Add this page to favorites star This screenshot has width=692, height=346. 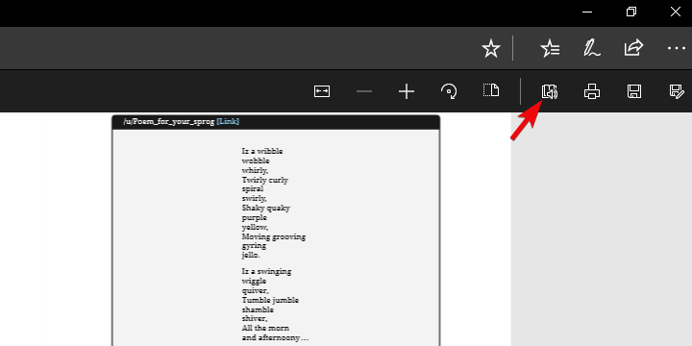(491, 48)
